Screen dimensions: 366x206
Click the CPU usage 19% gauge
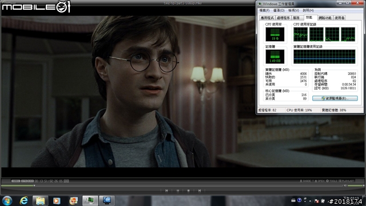pos(275,34)
